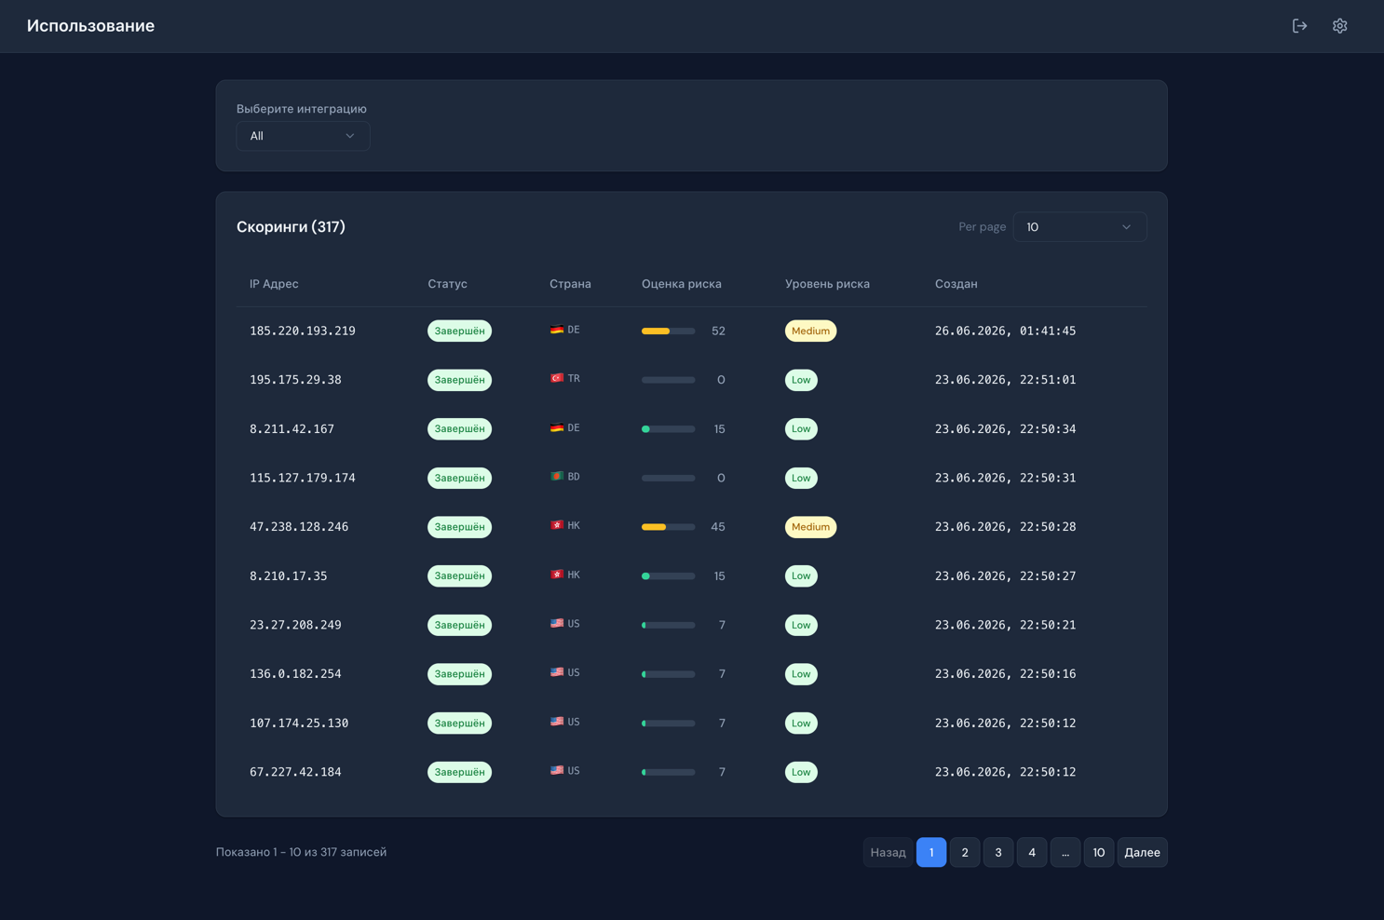Click US flag in 107.174.25.130 row
The image size is (1384, 920).
tap(557, 722)
